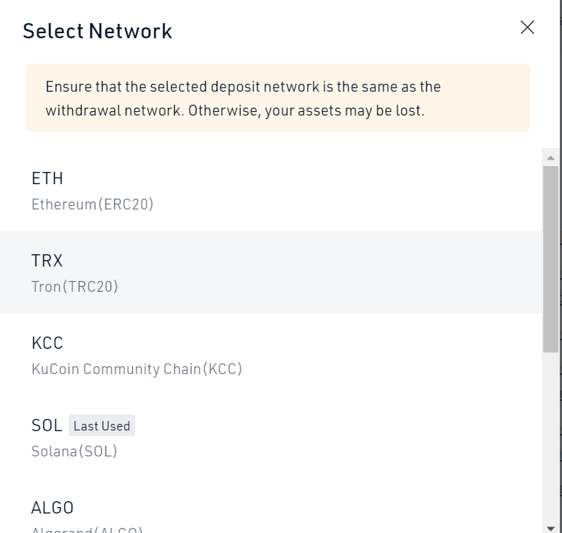
Task: Click KuCoin Community Chain(KCC) description
Action: (x=137, y=369)
